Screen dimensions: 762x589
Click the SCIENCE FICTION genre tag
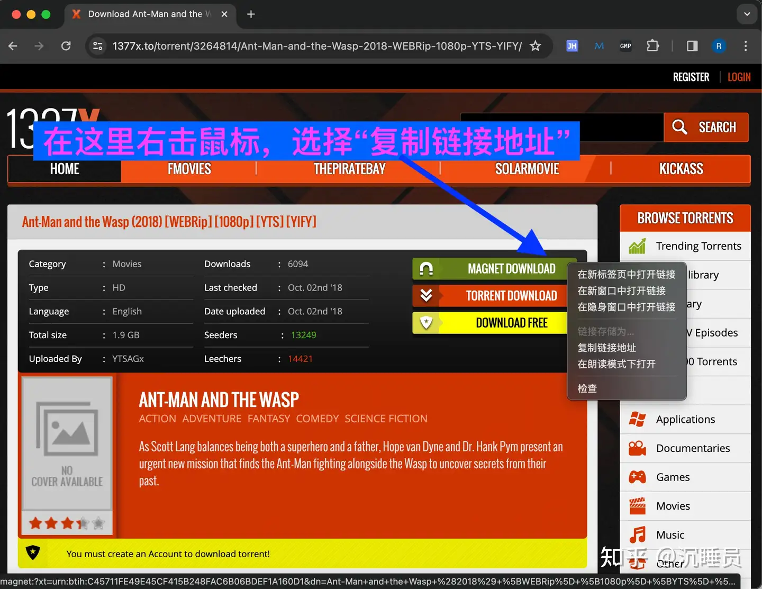point(386,419)
